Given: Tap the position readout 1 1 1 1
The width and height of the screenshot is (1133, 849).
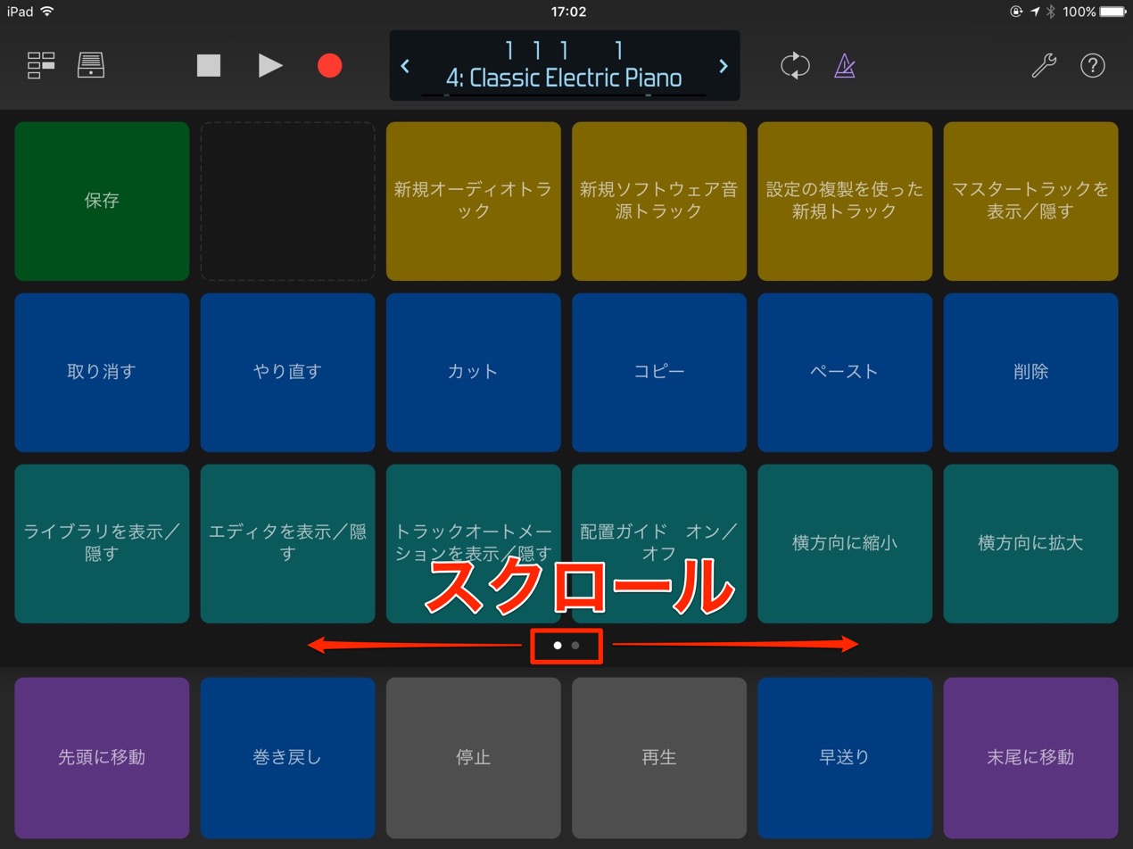Looking at the screenshot, I should click(x=564, y=50).
